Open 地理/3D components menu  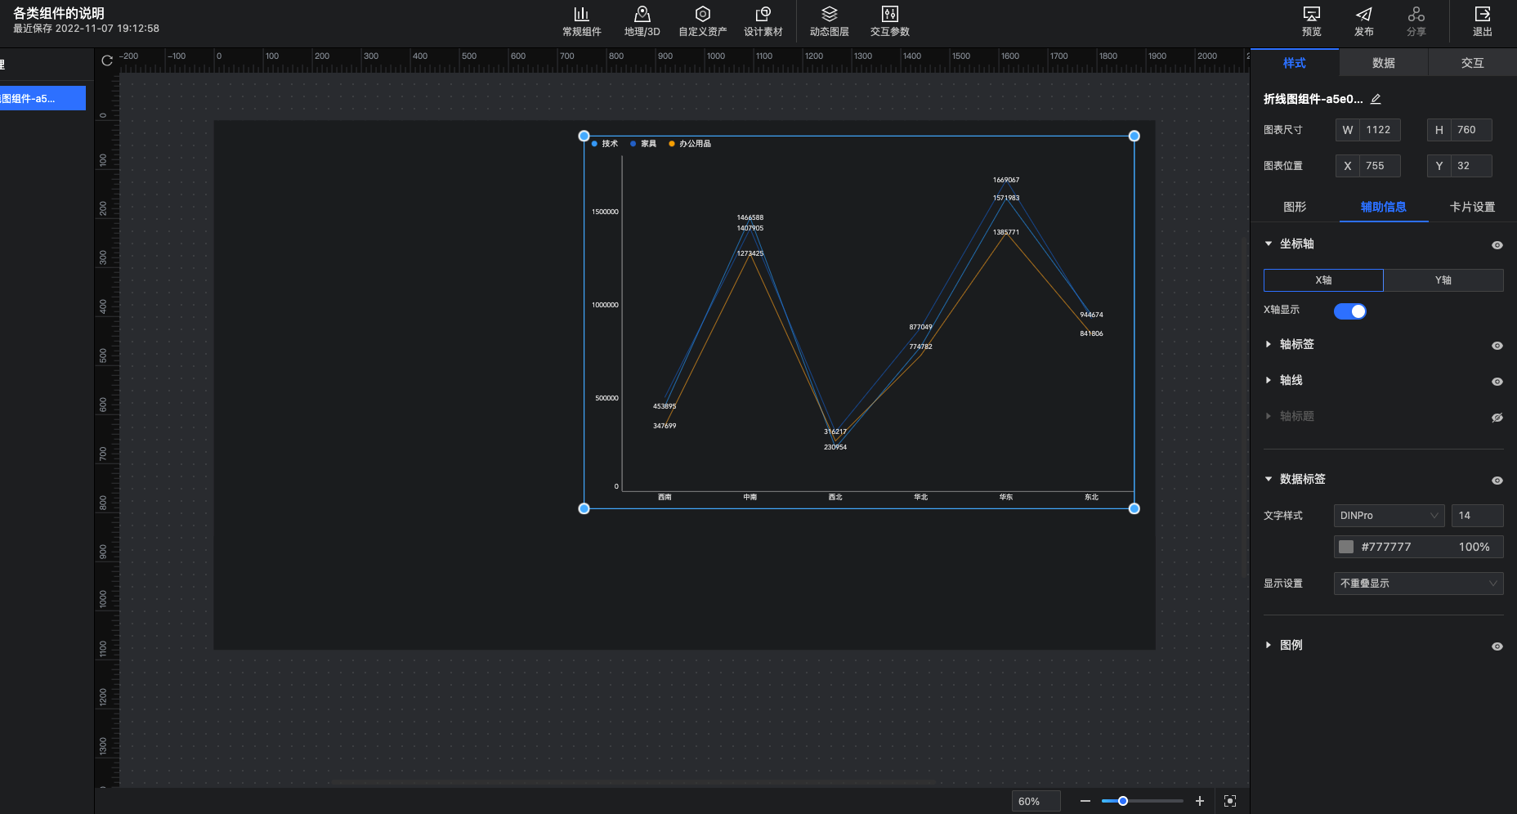pyautogui.click(x=642, y=21)
